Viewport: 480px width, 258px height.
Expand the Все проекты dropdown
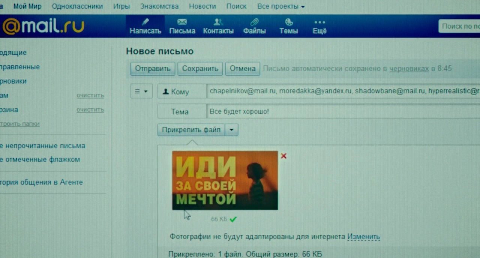[x=280, y=6]
